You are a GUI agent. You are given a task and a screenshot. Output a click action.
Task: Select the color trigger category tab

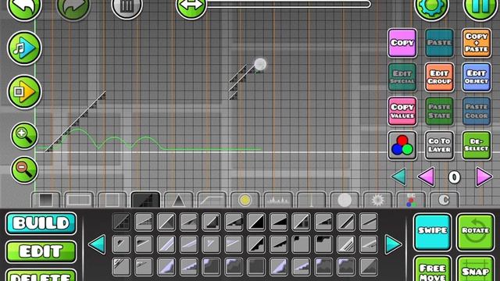[411, 200]
